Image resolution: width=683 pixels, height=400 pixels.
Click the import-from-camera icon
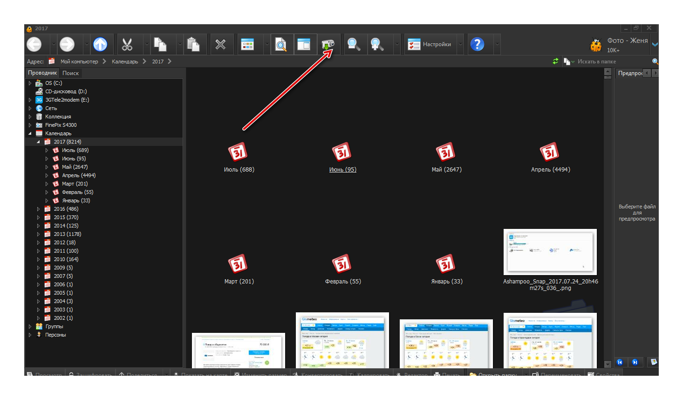coord(328,44)
